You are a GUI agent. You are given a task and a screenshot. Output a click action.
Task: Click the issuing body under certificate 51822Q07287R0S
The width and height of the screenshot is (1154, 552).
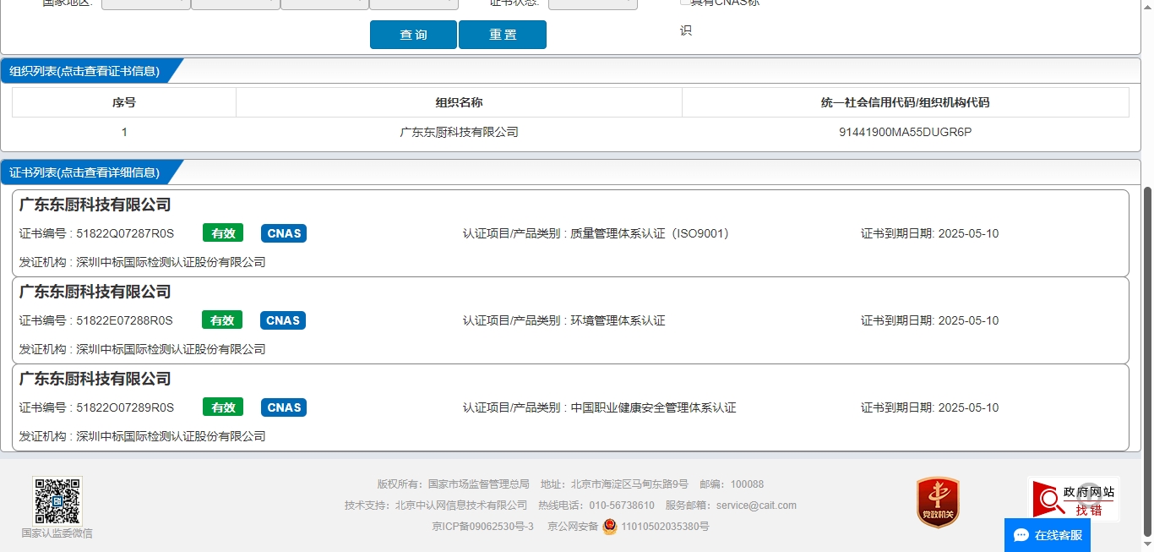click(171, 262)
